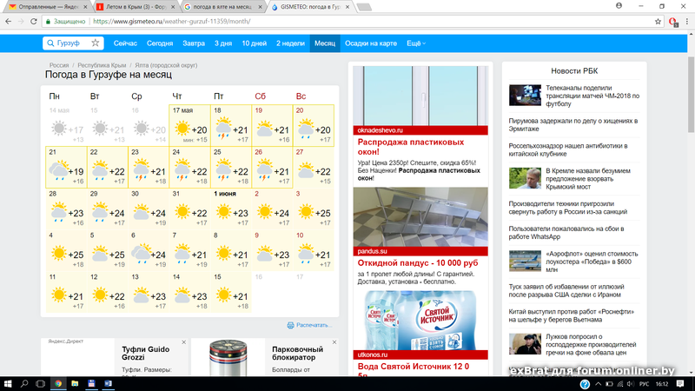Image resolution: width=695 pixels, height=391 pixels.
Task: Click the printer icon beside Распечатать
Action: pos(291,326)
